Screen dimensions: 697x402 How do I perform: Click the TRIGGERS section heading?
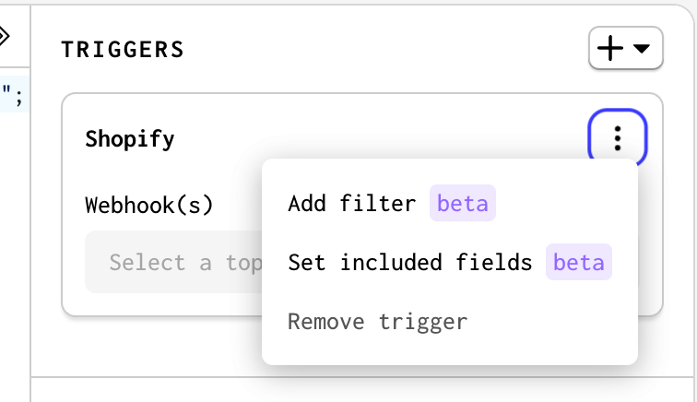[x=123, y=49]
